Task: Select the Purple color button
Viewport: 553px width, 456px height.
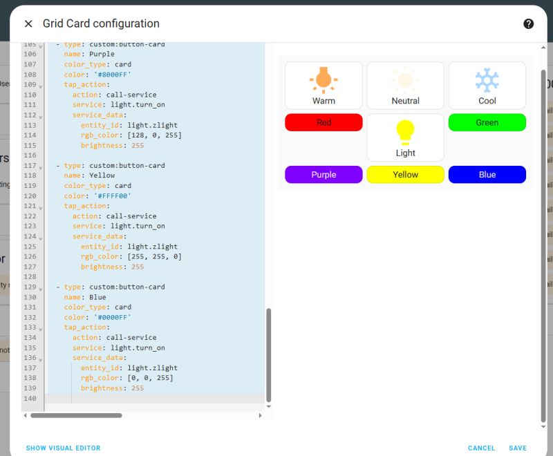Action: 324,174
